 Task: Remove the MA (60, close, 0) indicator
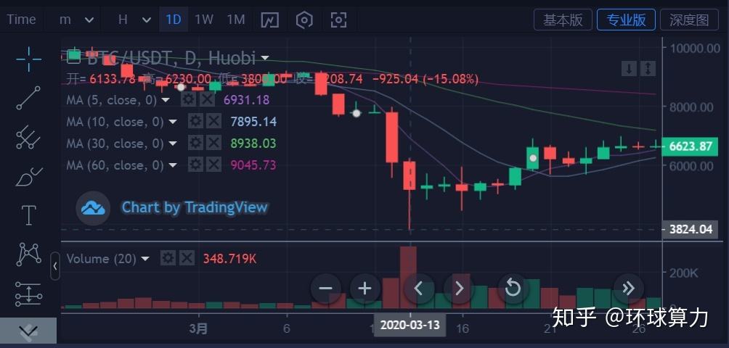click(214, 165)
